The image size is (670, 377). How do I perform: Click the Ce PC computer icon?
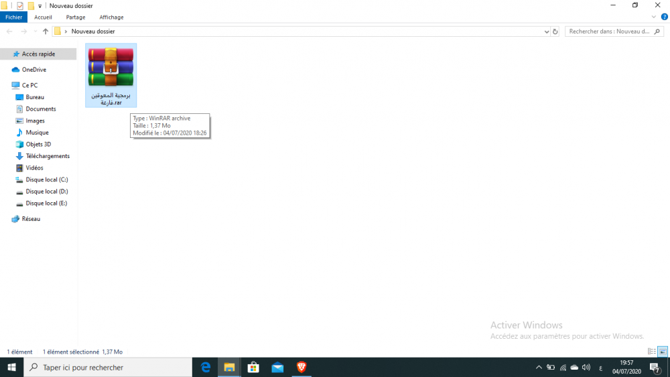pos(16,86)
